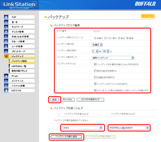Open the help button at top right

(148, 16)
